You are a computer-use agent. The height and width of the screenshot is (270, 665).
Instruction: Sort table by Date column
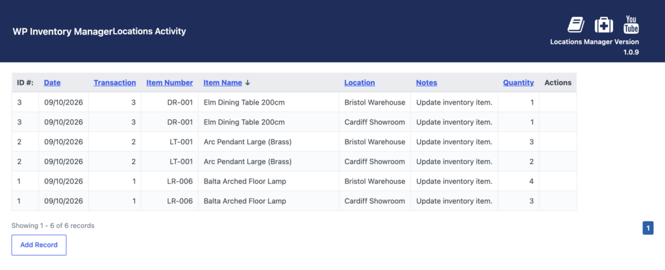pos(52,82)
